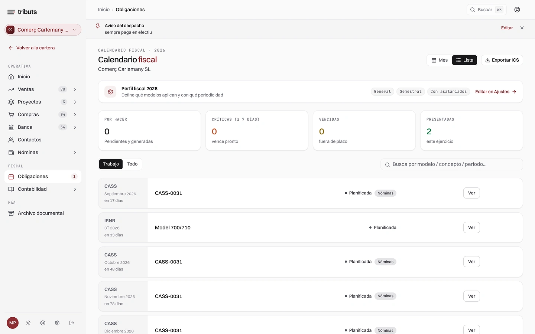Click the Perfil fiscal gear icon
Image resolution: width=535 pixels, height=334 pixels.
[110, 92]
